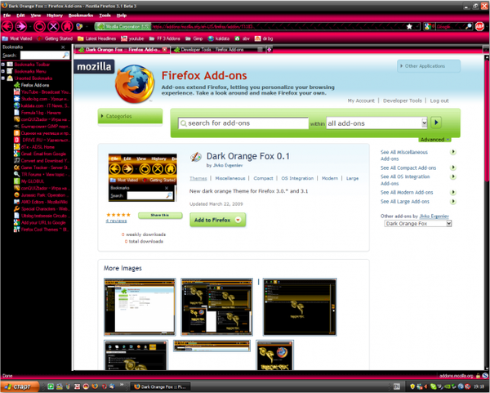Screen dimensions: 490x393
Task: Open Latest Headlines feed folder
Action: (97, 38)
